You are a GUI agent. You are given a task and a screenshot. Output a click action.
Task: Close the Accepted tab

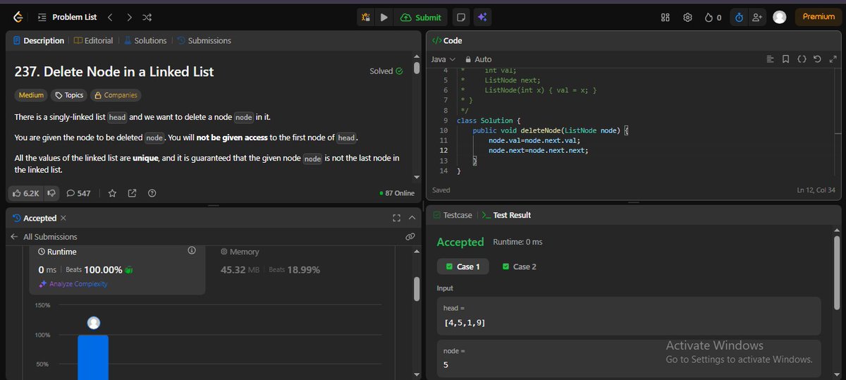point(63,219)
